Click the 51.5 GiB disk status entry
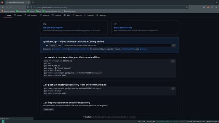The width and height of the screenshot is (219, 123). [151, 122]
